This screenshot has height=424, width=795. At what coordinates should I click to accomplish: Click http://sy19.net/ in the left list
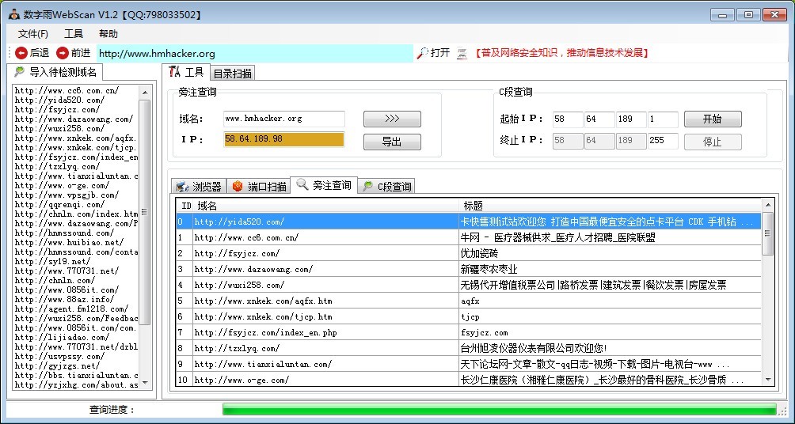[x=52, y=261]
